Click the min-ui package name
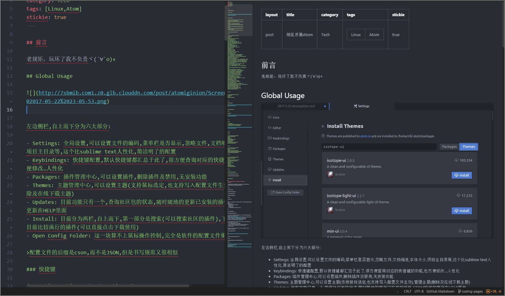This screenshot has width=505, height=296. click(x=333, y=231)
